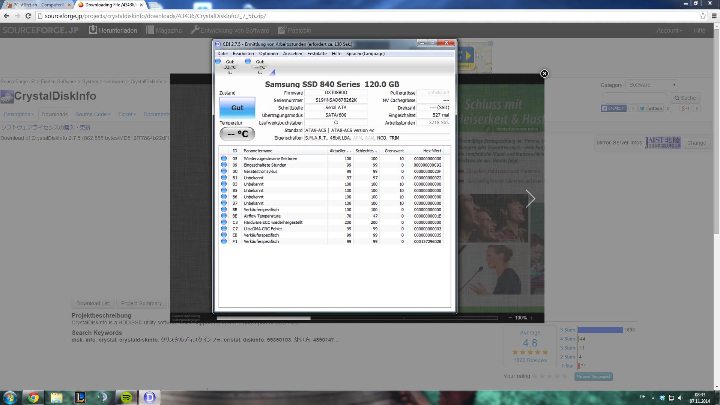This screenshot has width=720, height=405.
Task: Click status orb for UltraDMA CRC Fehler
Action: pyautogui.click(x=224, y=229)
